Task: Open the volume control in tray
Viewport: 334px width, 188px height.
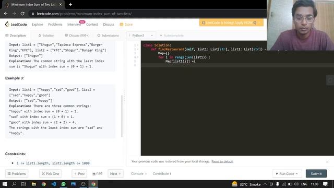Action: point(296,184)
